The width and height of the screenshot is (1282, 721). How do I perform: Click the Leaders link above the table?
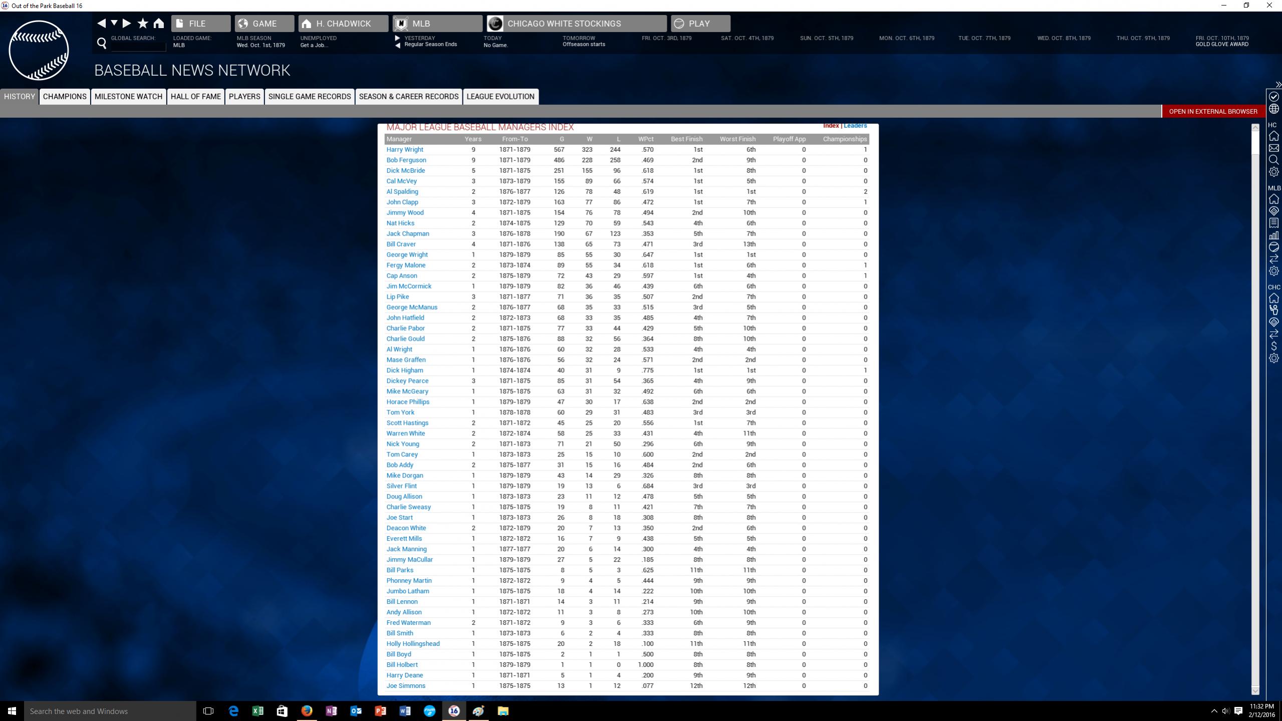(x=855, y=126)
